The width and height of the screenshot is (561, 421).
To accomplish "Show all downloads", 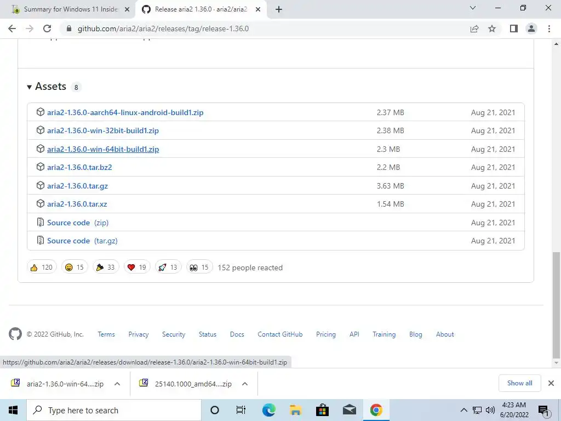I will point(519,383).
